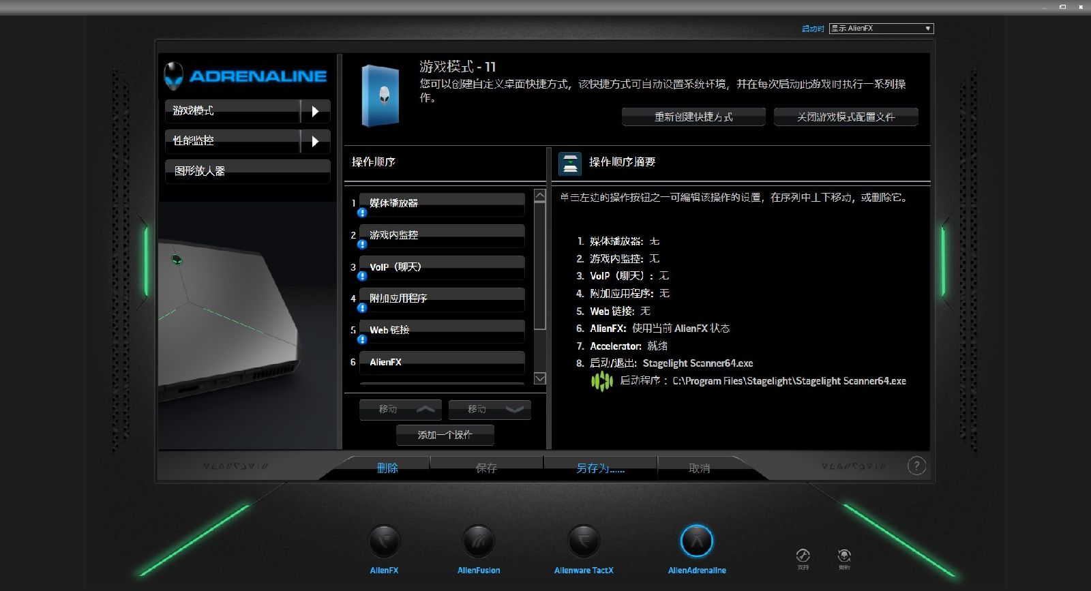The height and width of the screenshot is (591, 1091).
Task: Click the warning badge under Web 链接
Action: click(x=362, y=339)
